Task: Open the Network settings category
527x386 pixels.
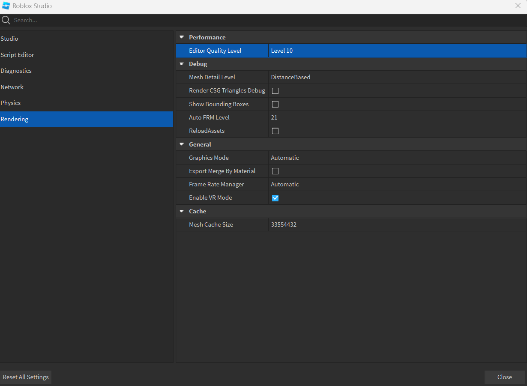Action: click(x=12, y=87)
